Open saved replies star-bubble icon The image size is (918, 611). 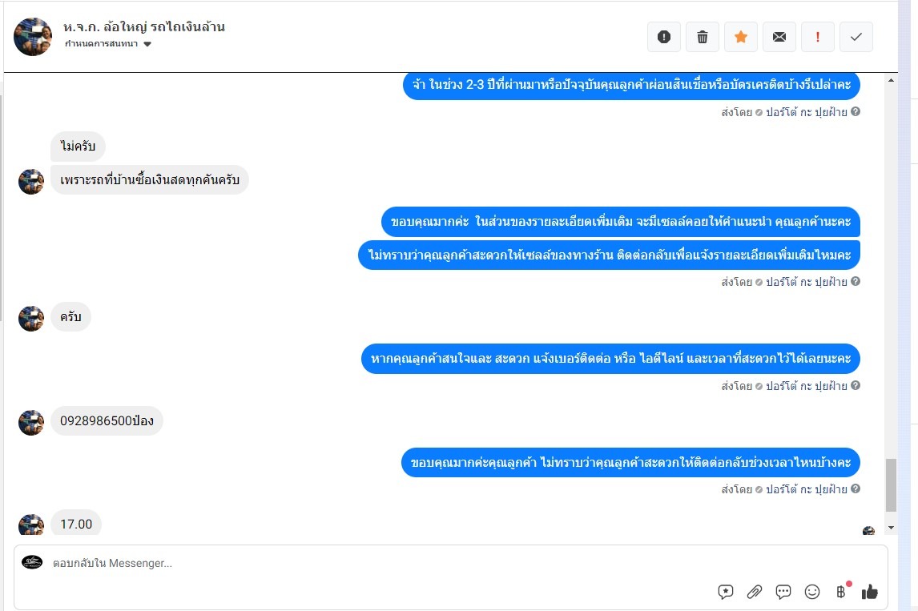point(726,592)
